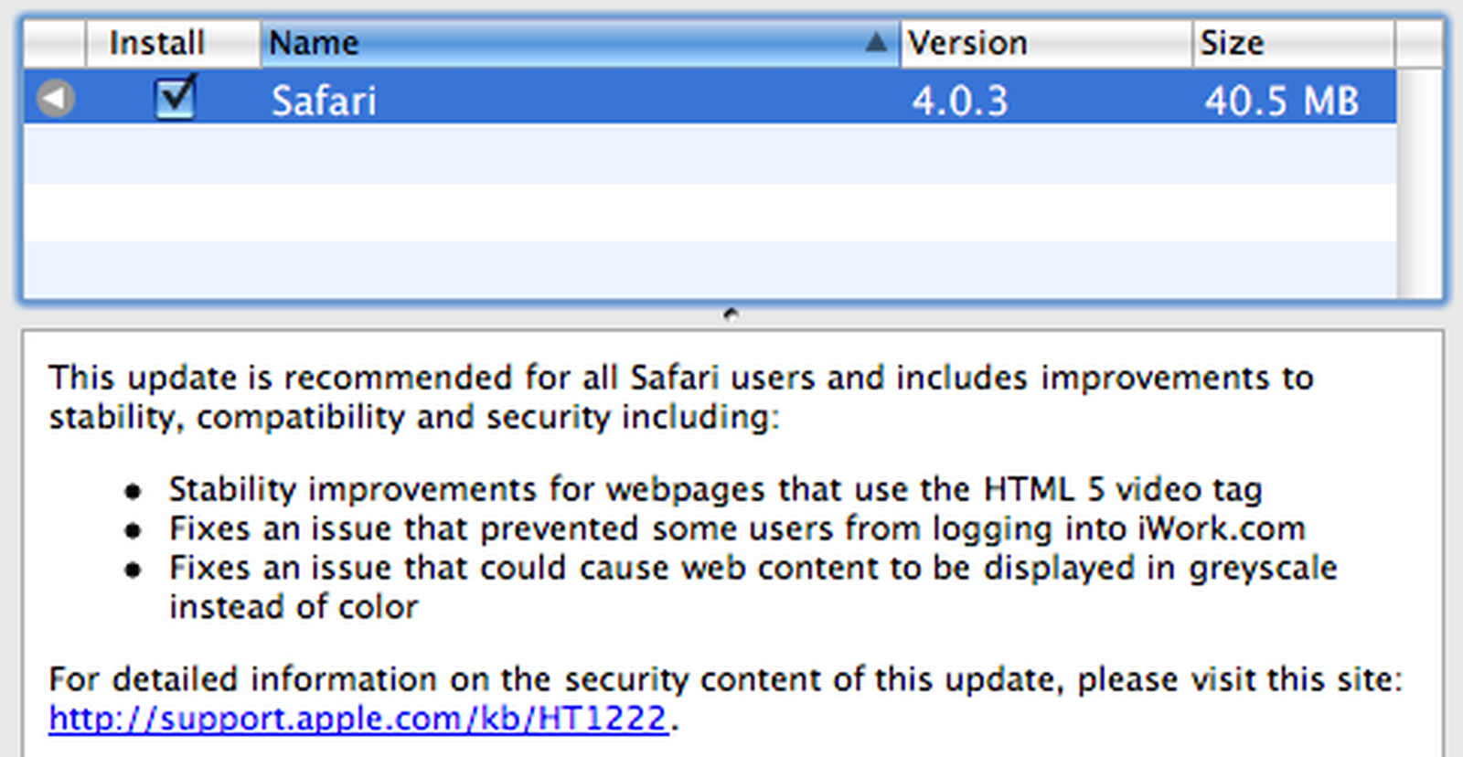This screenshot has height=757, width=1463.
Task: Click the 40.5 MB size value
Action: (1282, 101)
